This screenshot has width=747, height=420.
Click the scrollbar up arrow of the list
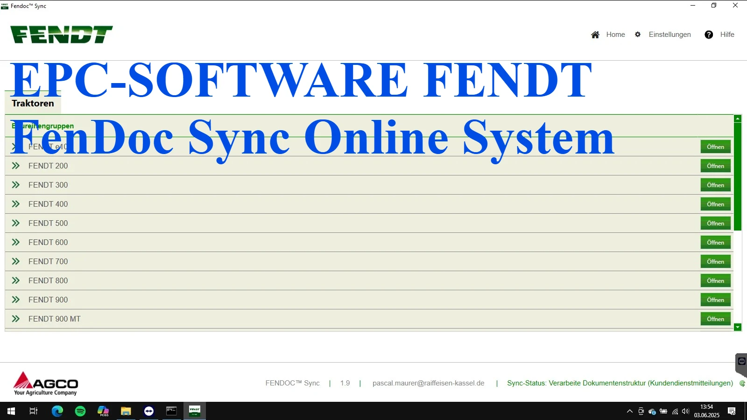click(x=738, y=119)
